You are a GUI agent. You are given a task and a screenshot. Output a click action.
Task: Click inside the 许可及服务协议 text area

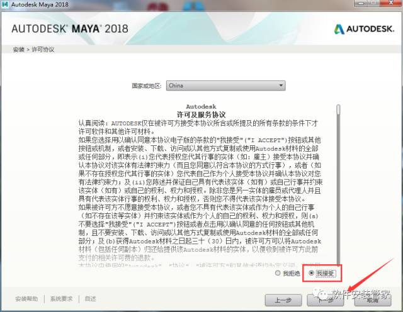click(x=200, y=185)
